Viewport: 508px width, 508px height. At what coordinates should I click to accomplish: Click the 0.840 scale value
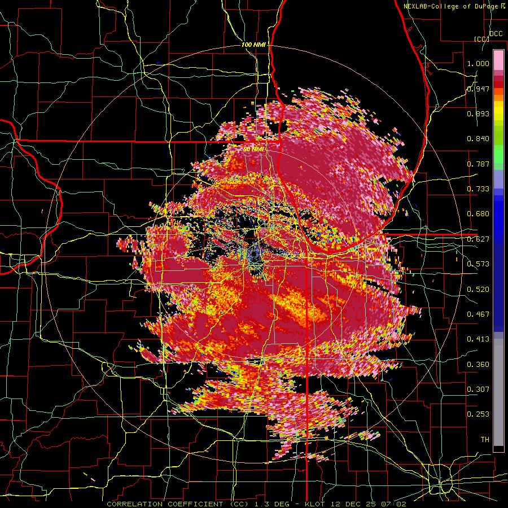point(478,139)
